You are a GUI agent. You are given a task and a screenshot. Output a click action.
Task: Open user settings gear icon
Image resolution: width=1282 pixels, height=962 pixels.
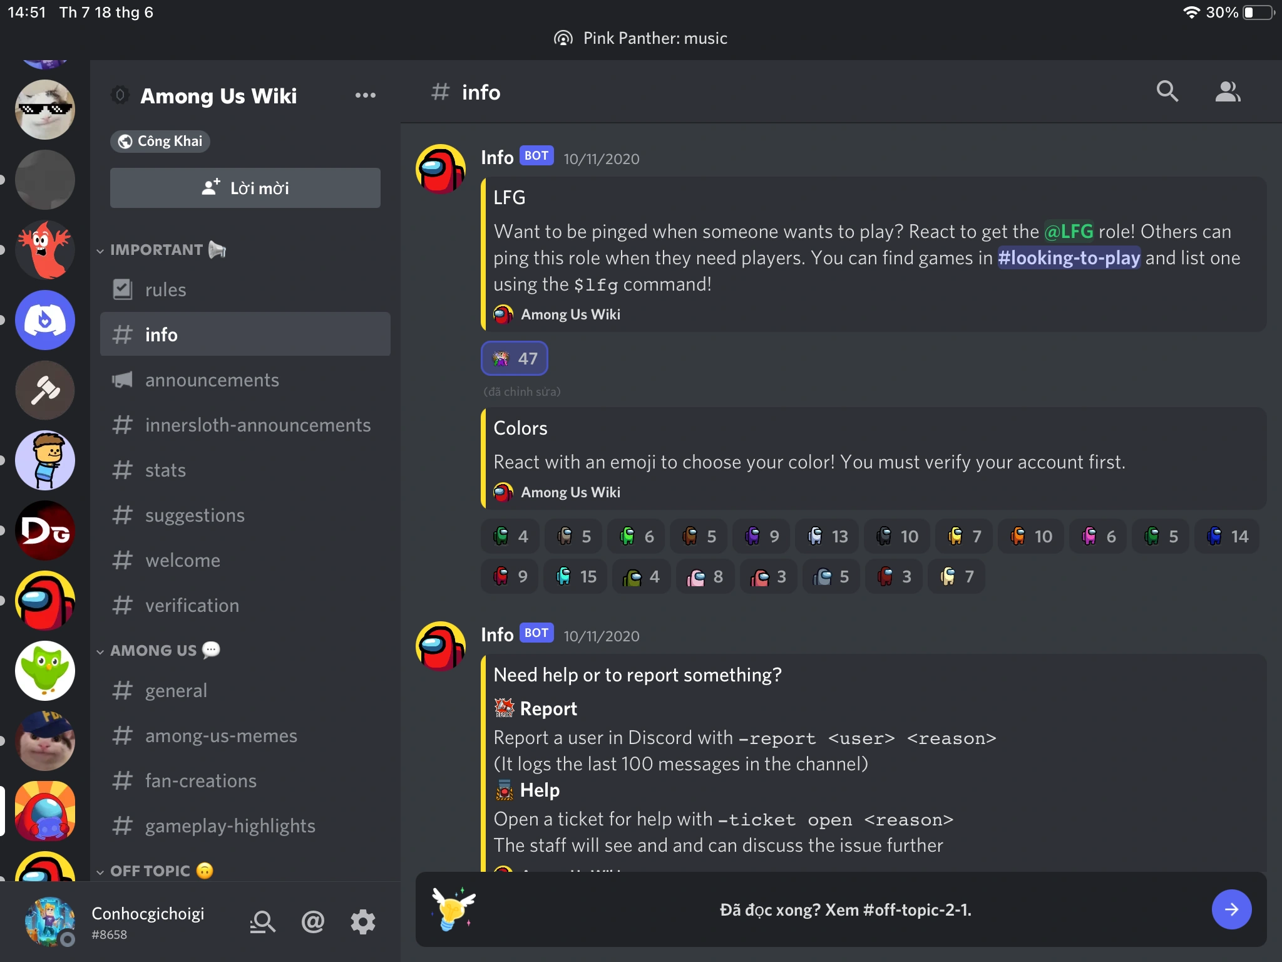point(362,921)
